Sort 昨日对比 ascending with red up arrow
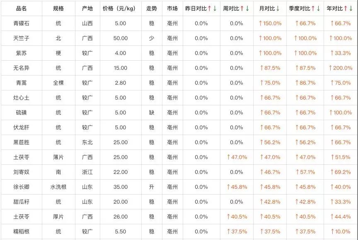 (x=209, y=9)
